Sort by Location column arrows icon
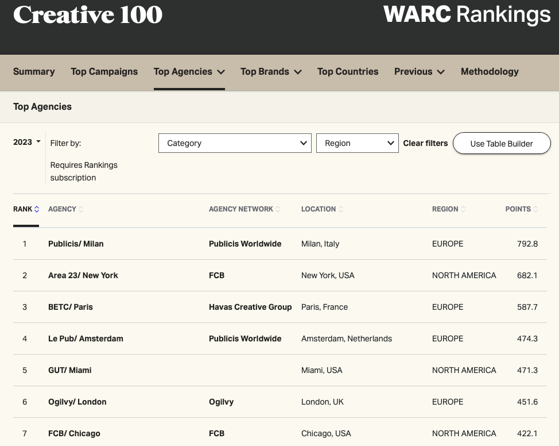The image size is (559, 446). [x=341, y=209]
